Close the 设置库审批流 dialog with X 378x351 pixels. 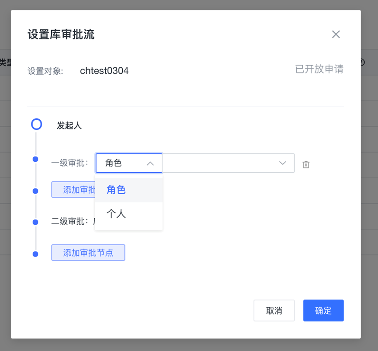(x=336, y=34)
